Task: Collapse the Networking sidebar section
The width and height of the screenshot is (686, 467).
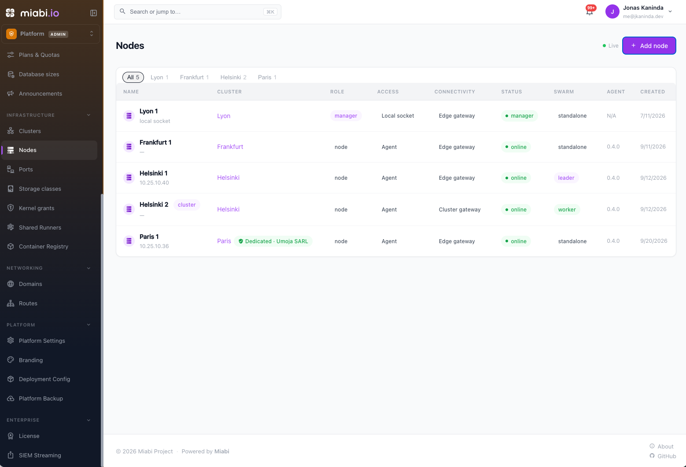Action: (89, 268)
